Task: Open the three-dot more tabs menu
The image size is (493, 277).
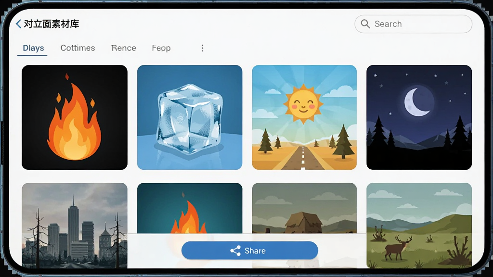Action: (203, 48)
